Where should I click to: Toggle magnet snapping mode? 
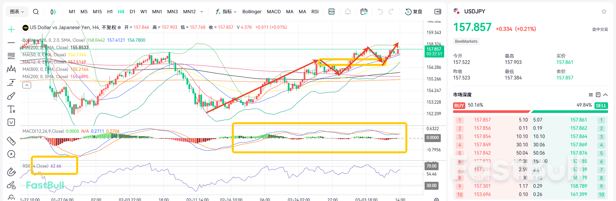(11, 172)
